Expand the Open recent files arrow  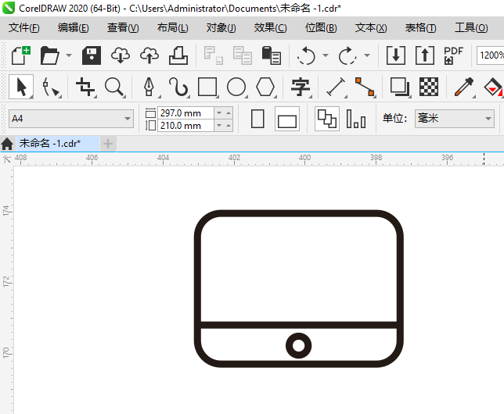[69, 55]
